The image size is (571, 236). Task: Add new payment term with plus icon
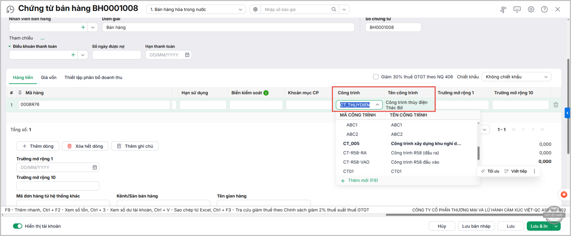73,55
